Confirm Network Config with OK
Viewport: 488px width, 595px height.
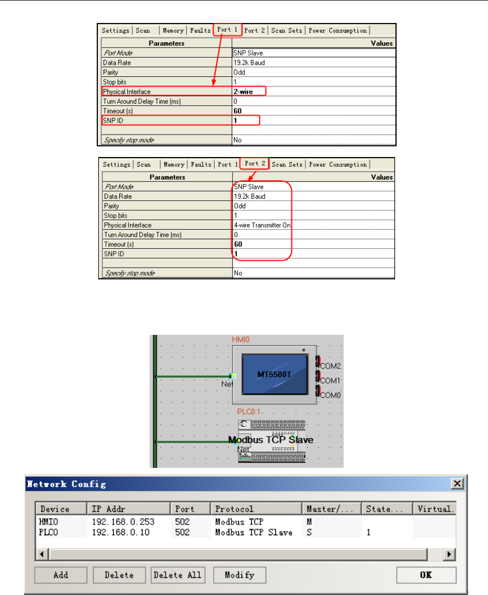pyautogui.click(x=426, y=575)
